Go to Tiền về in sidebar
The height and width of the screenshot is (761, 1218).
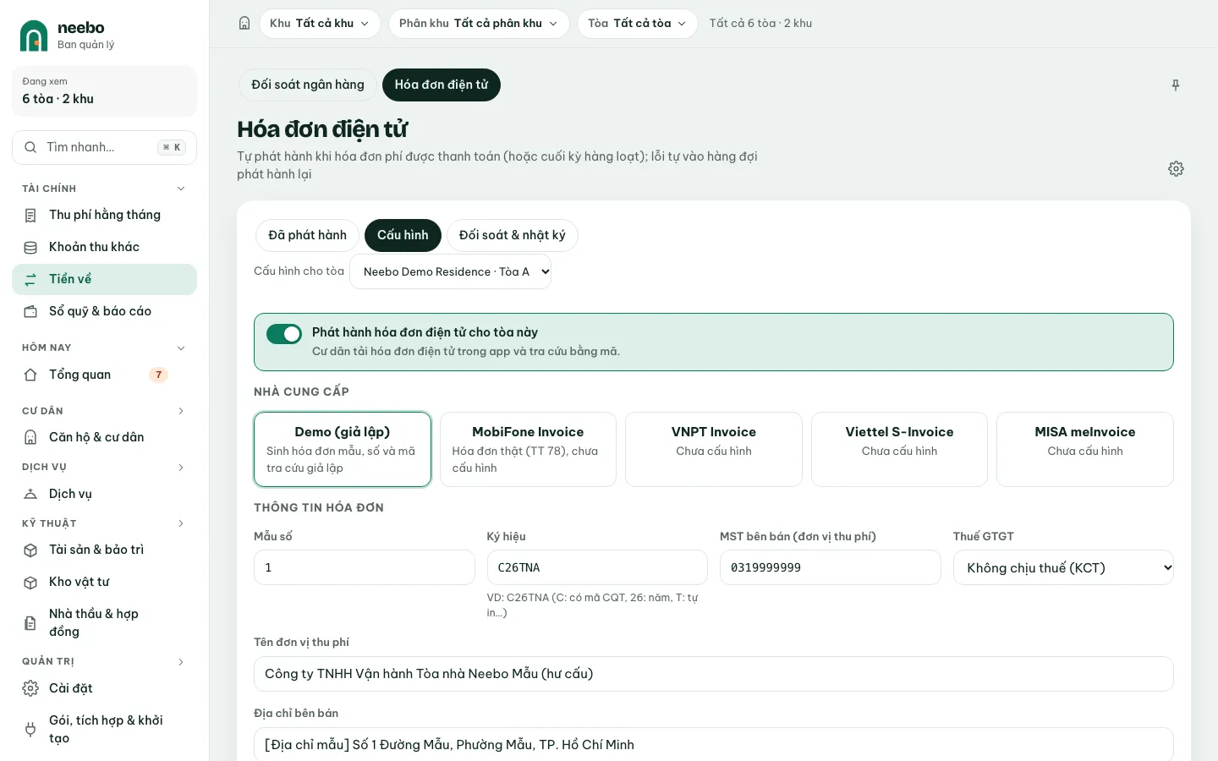105,280
